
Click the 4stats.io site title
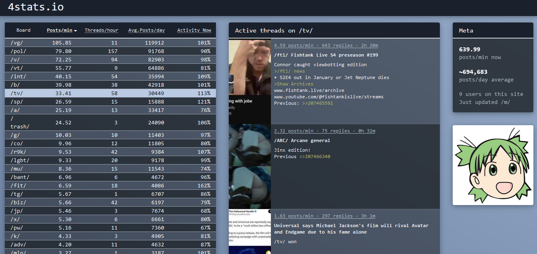coord(36,7)
